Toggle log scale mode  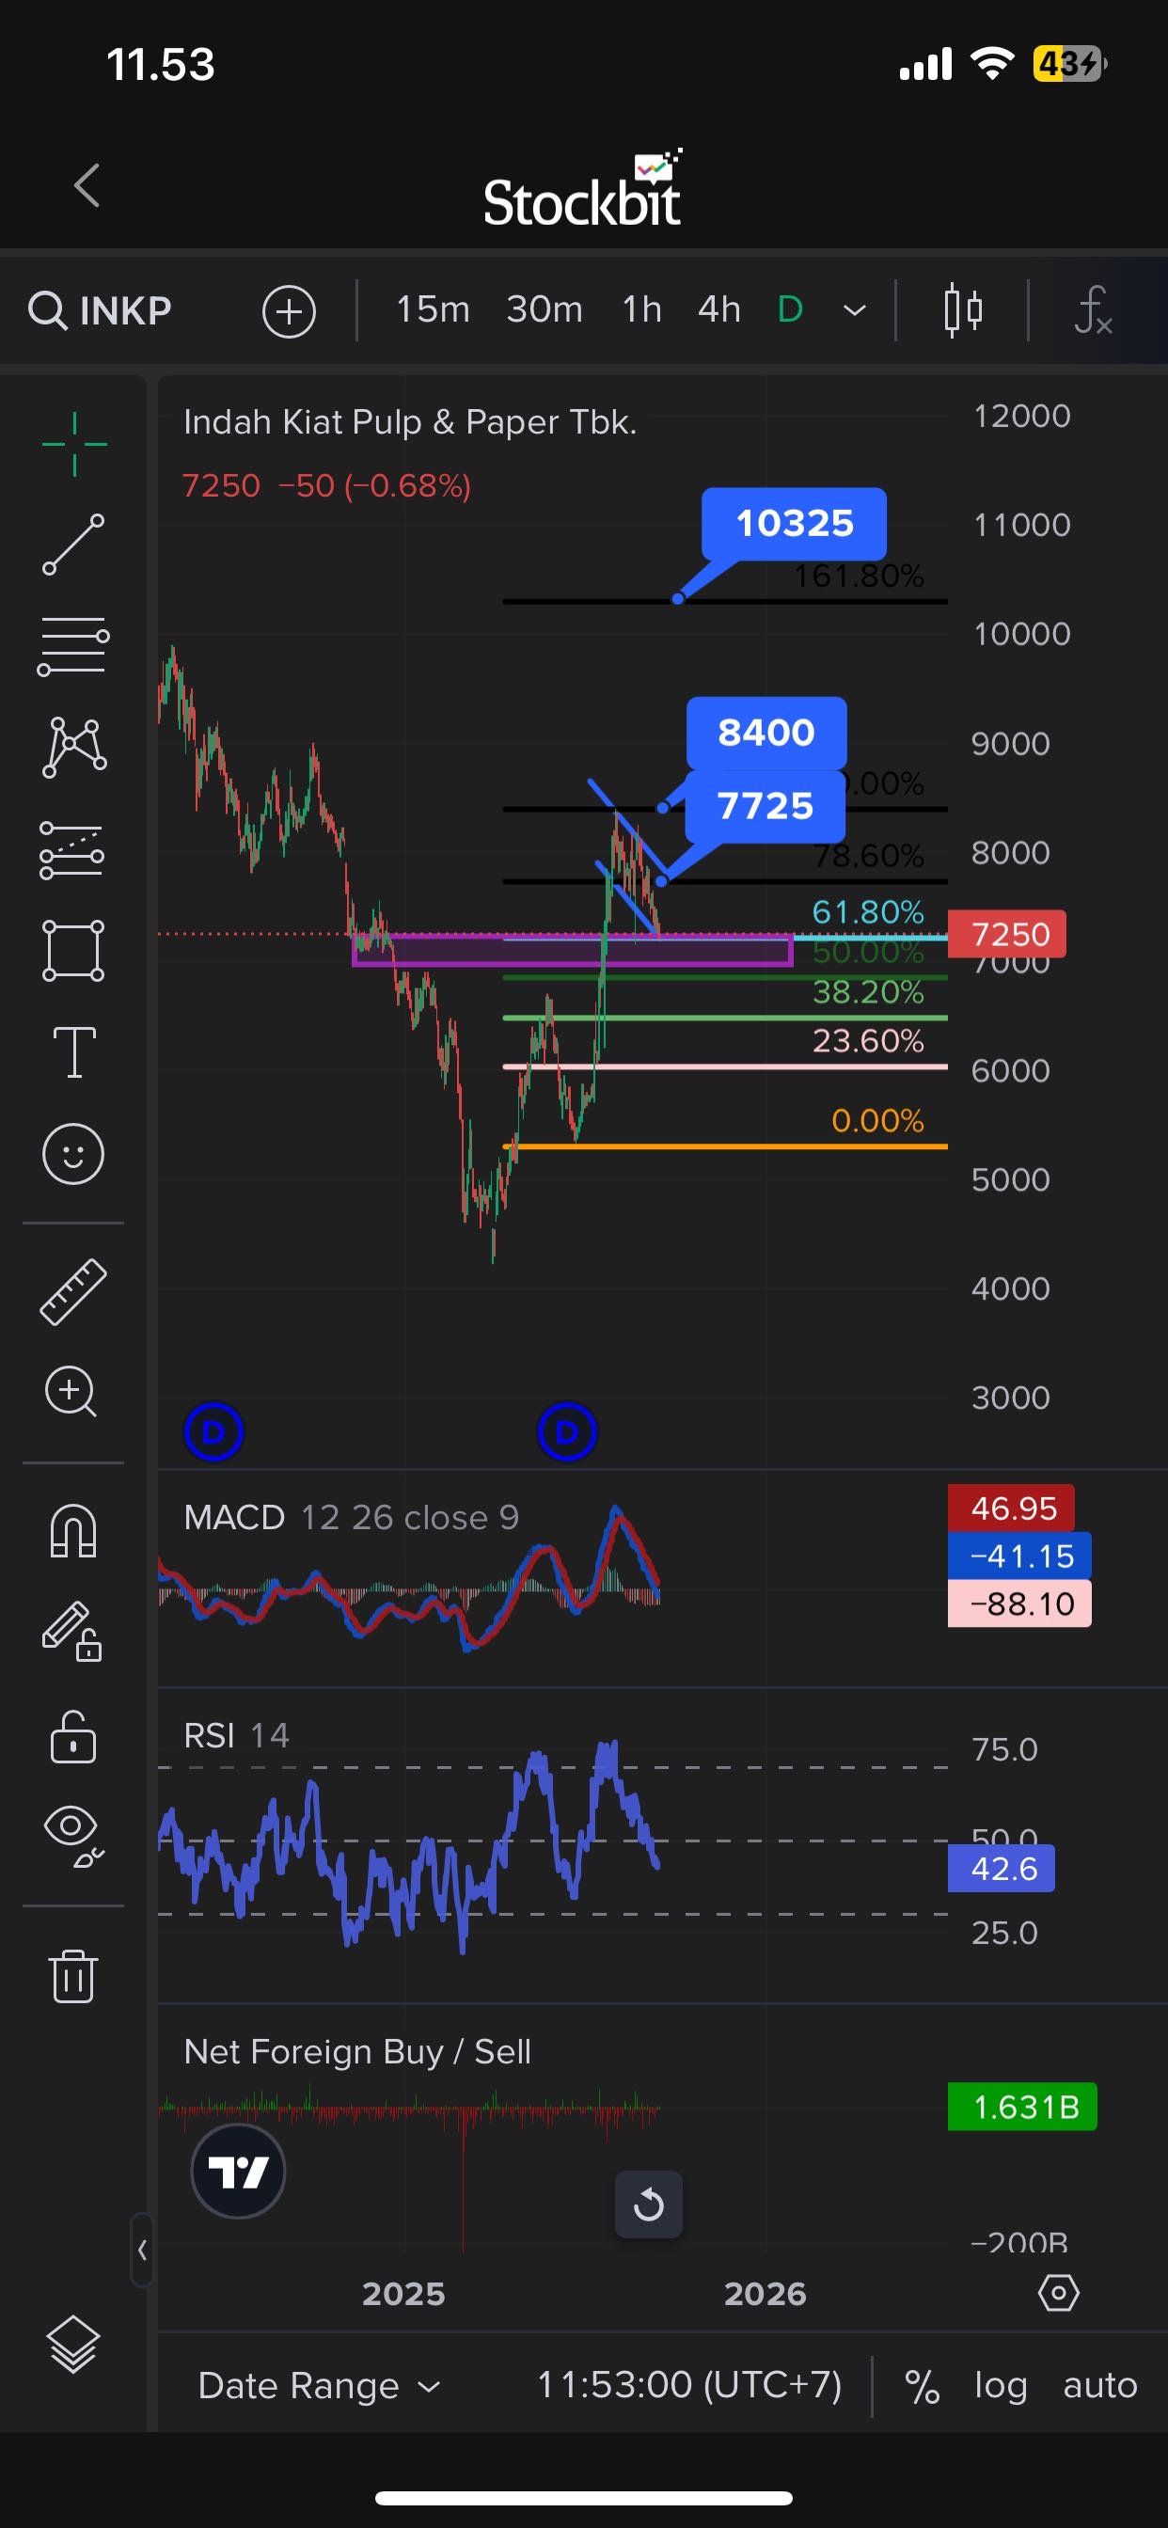(x=1001, y=2385)
